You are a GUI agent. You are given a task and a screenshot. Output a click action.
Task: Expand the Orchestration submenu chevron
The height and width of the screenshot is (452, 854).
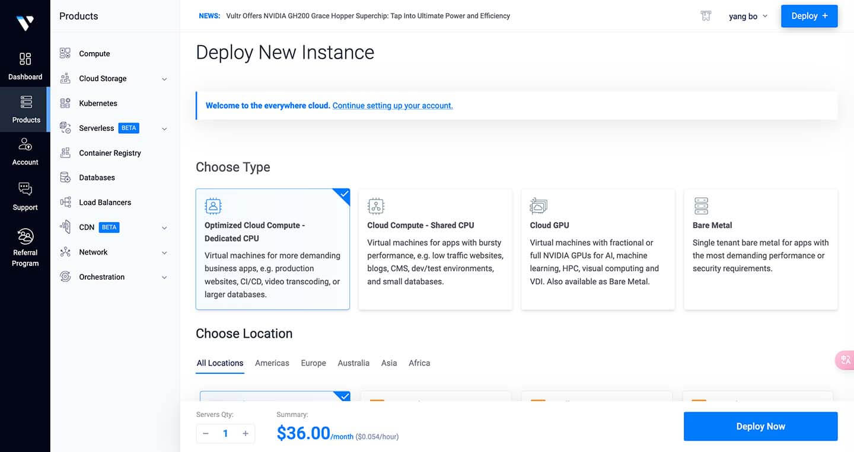click(164, 277)
